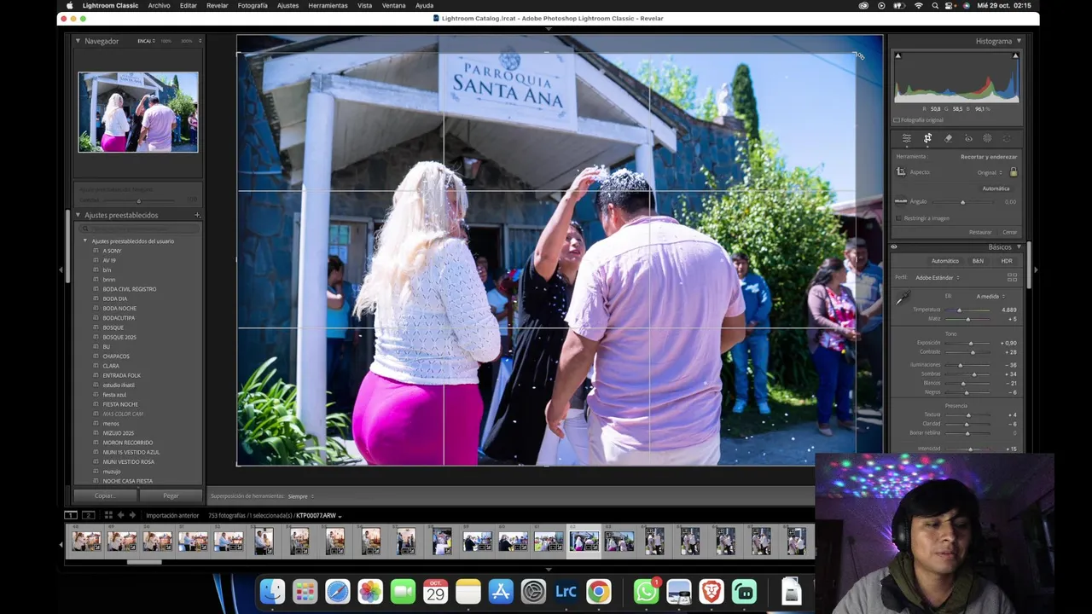This screenshot has height=614, width=1092.
Task: Open the white balance A medida dropdown
Action: click(990, 297)
